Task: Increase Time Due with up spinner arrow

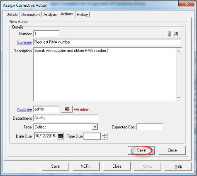Action: click(x=104, y=134)
